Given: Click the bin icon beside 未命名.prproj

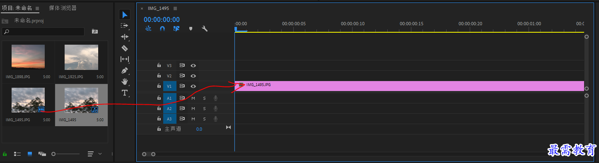Looking at the screenshot, I should point(5,21).
